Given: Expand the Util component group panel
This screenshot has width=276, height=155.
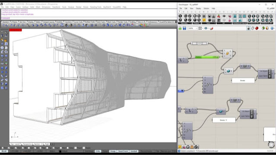Looking at the screenshot, I should [x=224, y=23].
